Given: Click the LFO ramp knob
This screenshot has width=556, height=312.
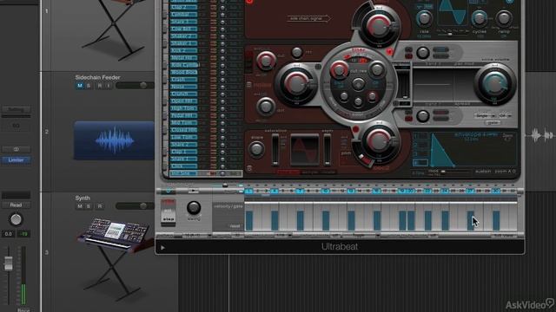Looking at the screenshot, I should [x=504, y=18].
